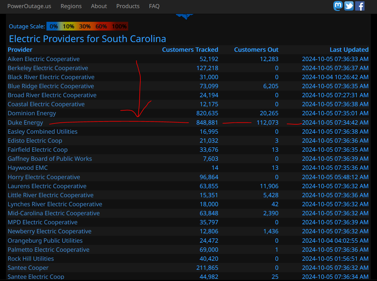Image resolution: width=377 pixels, height=281 pixels.
Task: Open Duke Energy provider link
Action: [26, 122]
